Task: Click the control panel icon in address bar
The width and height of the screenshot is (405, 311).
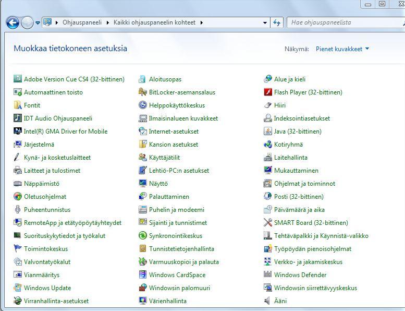Action: 47,22
